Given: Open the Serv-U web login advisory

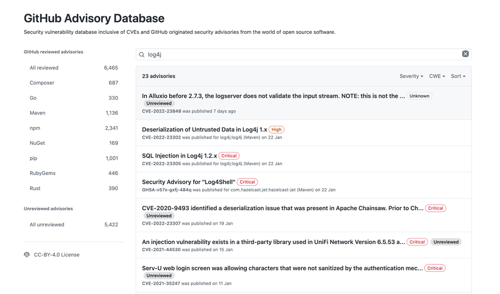Looking at the screenshot, I should pos(282,268).
